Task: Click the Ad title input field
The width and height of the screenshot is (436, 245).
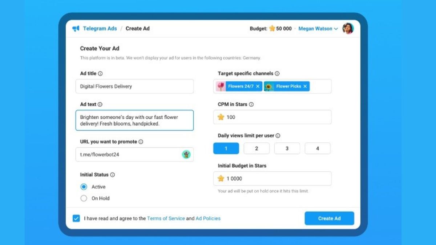Action: click(134, 86)
